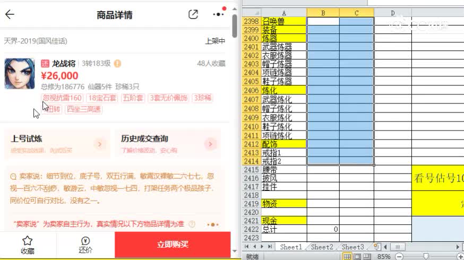Click the 忽视抗雷160 tag

(x=62, y=98)
